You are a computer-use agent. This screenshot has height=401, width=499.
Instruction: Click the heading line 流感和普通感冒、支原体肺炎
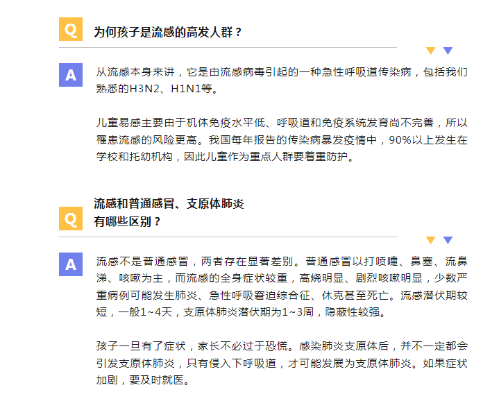(169, 203)
